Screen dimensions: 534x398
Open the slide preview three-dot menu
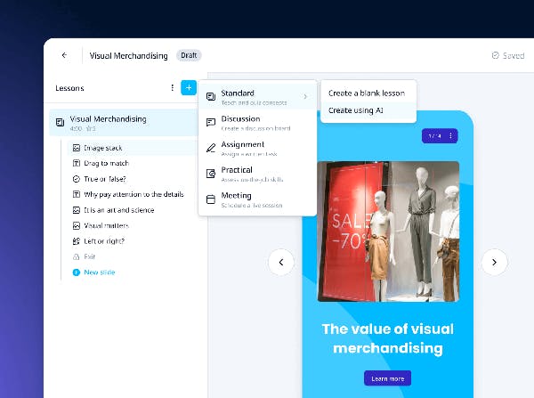(x=450, y=136)
